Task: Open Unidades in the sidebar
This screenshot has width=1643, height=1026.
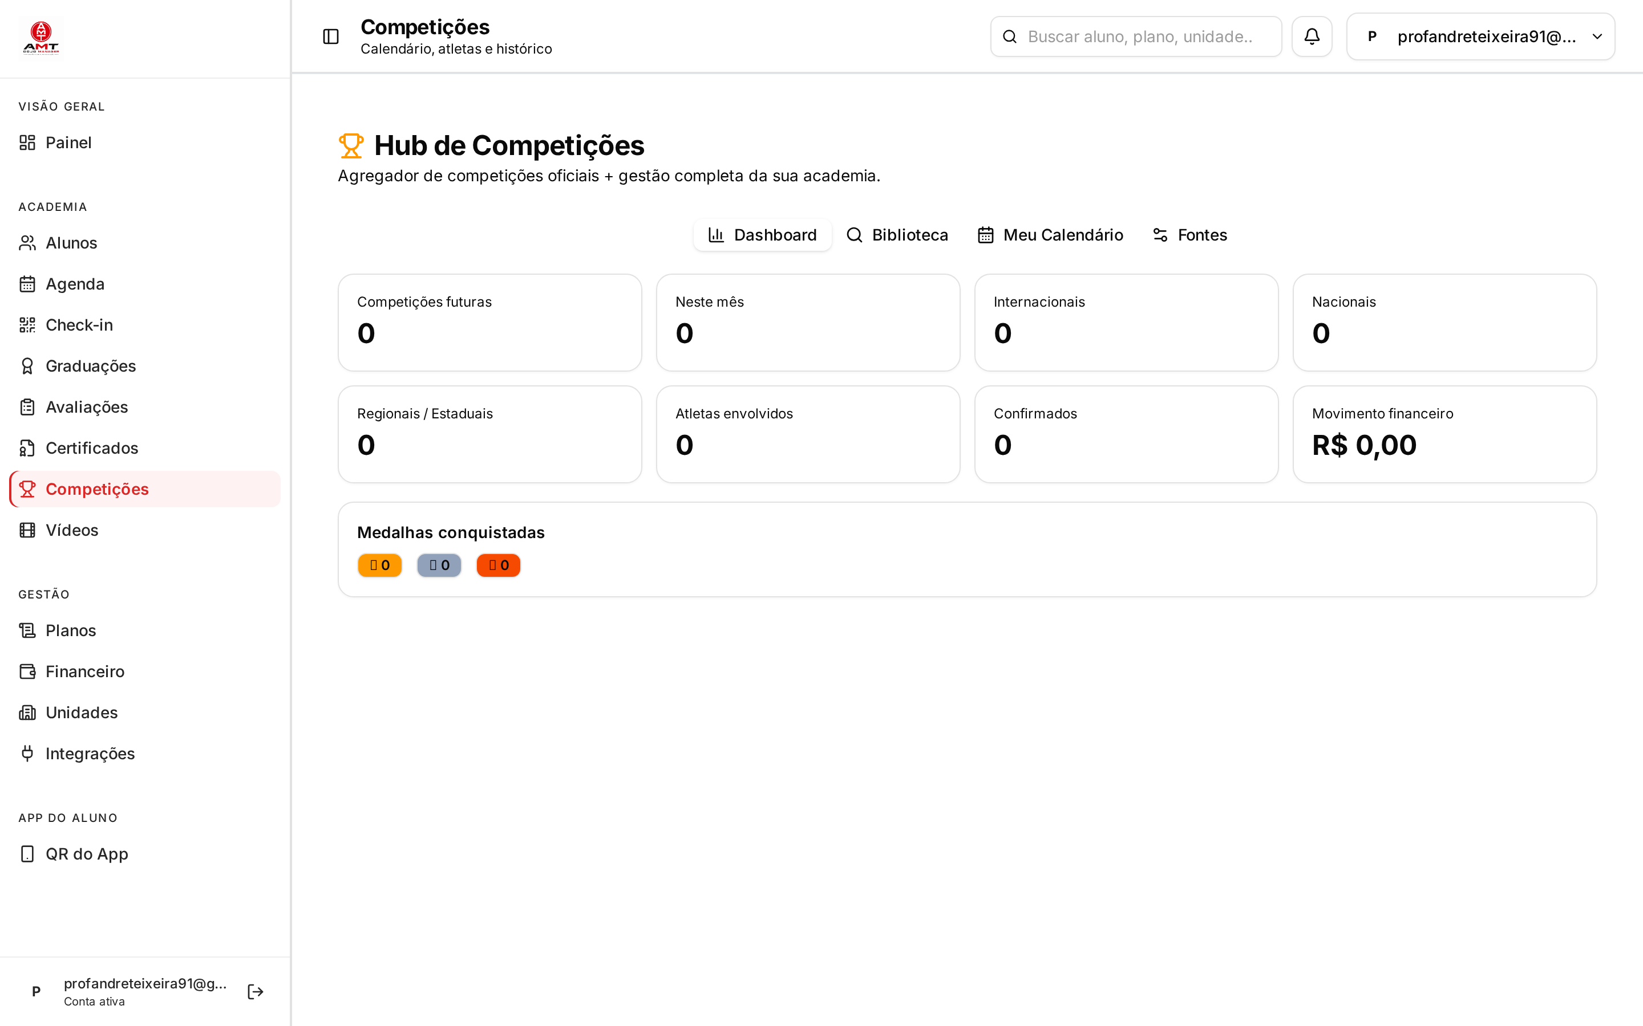Action: 144,712
